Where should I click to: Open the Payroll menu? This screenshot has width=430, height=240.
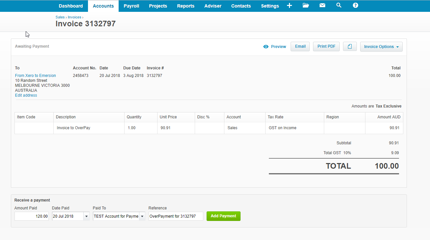[x=131, y=6]
